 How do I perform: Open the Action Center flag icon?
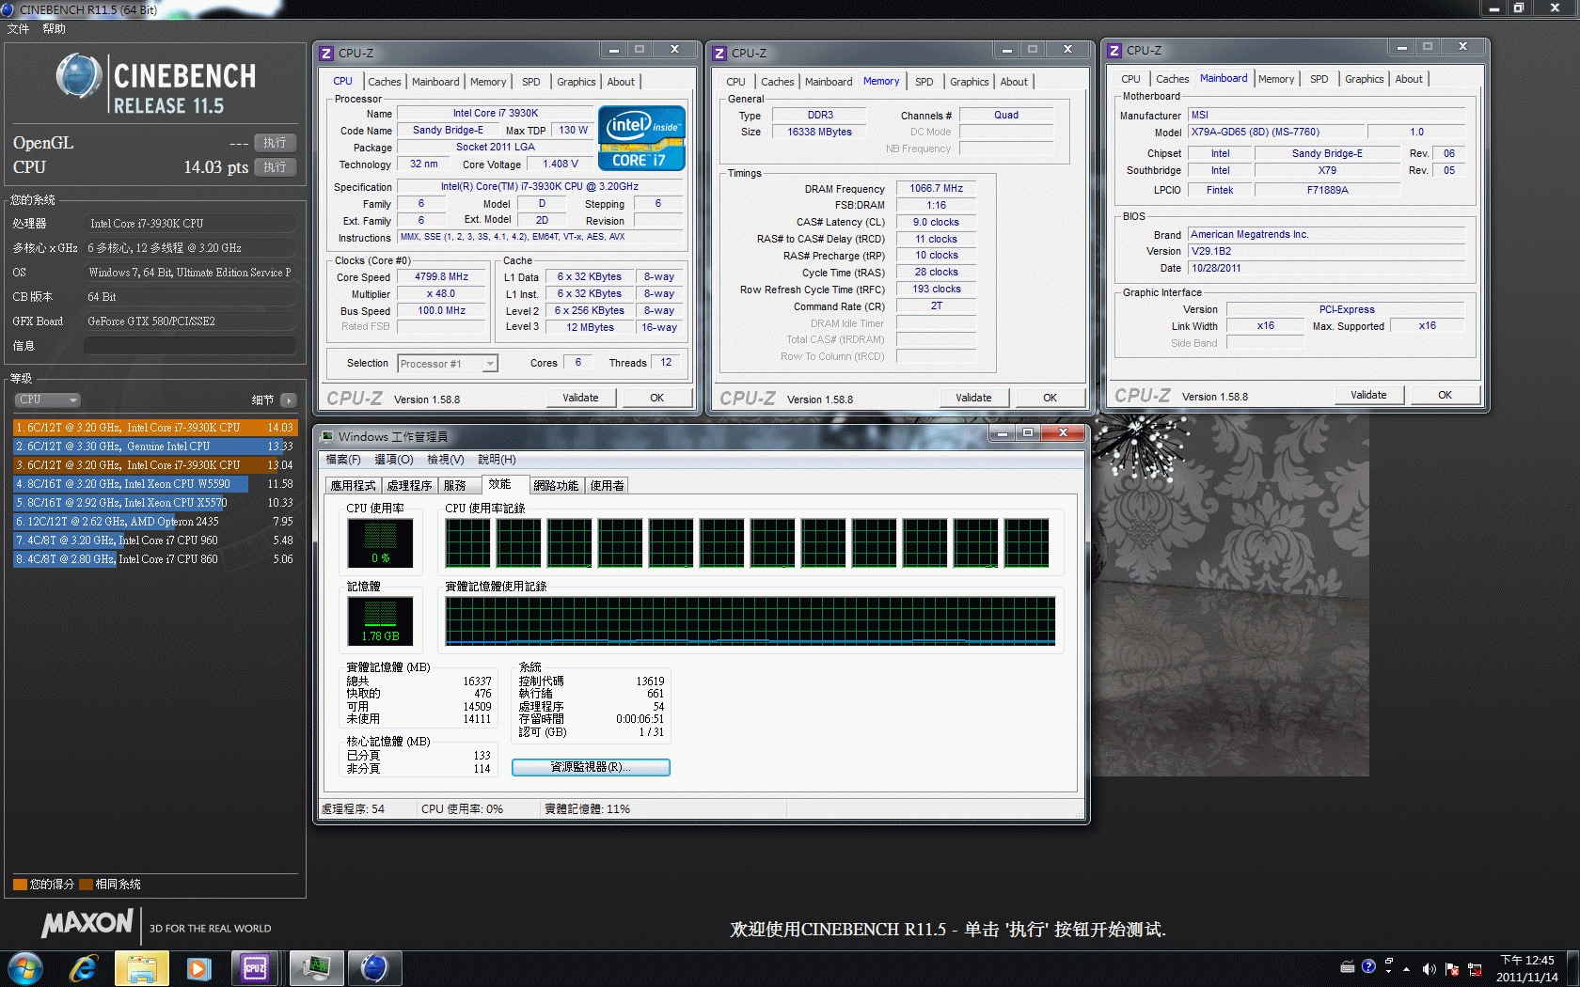click(1451, 968)
